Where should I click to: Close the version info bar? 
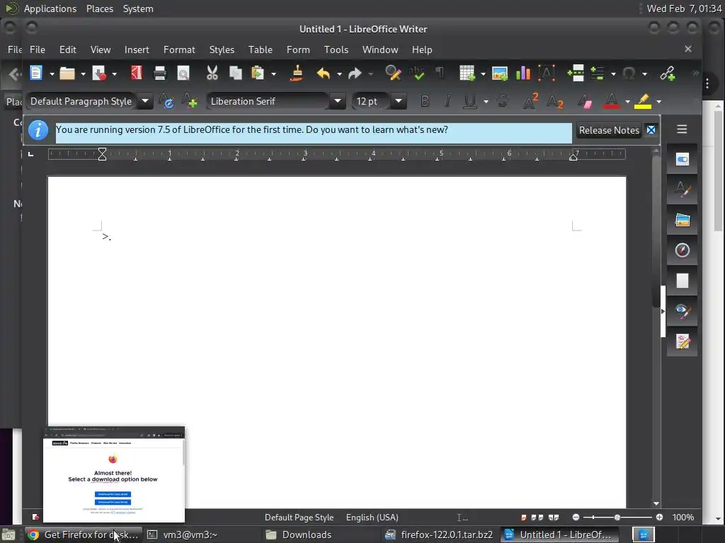(x=651, y=130)
